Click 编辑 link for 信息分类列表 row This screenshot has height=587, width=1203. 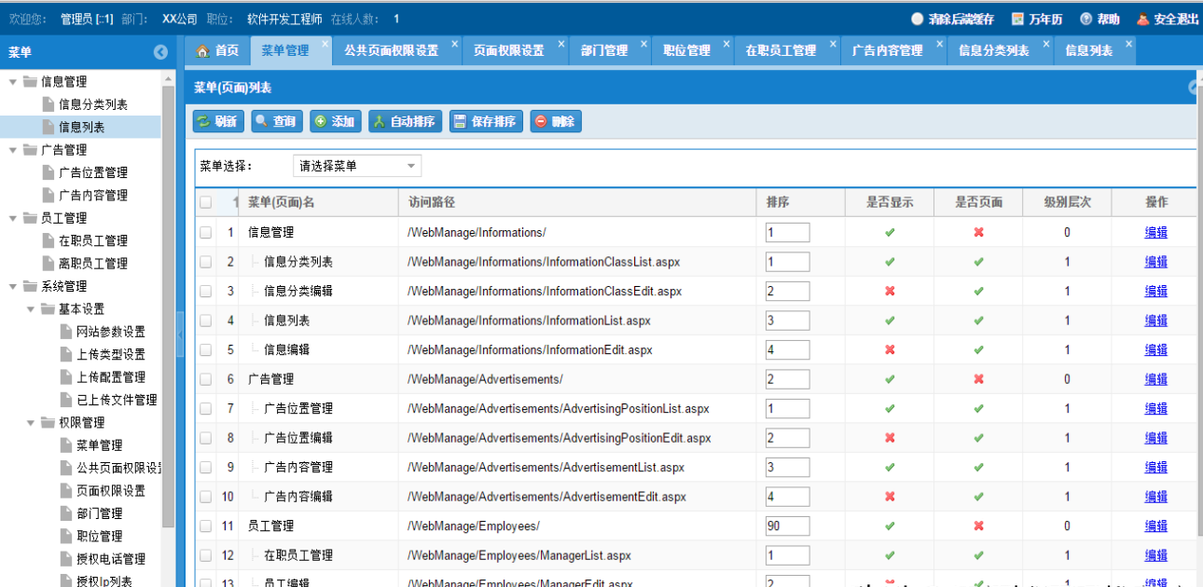(1155, 262)
